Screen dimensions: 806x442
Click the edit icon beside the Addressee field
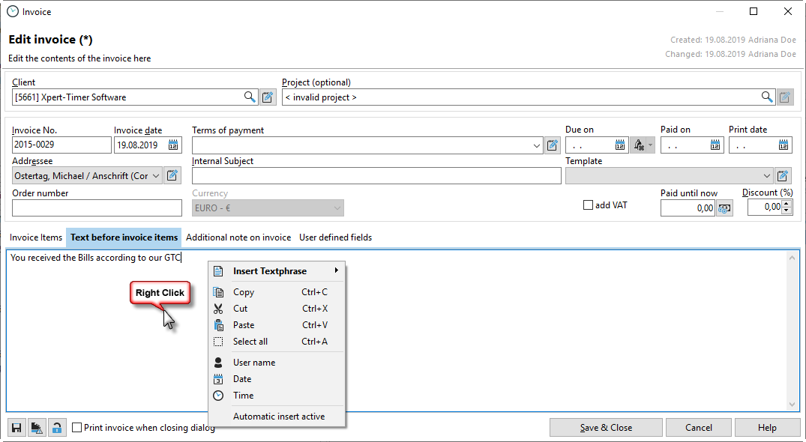172,176
